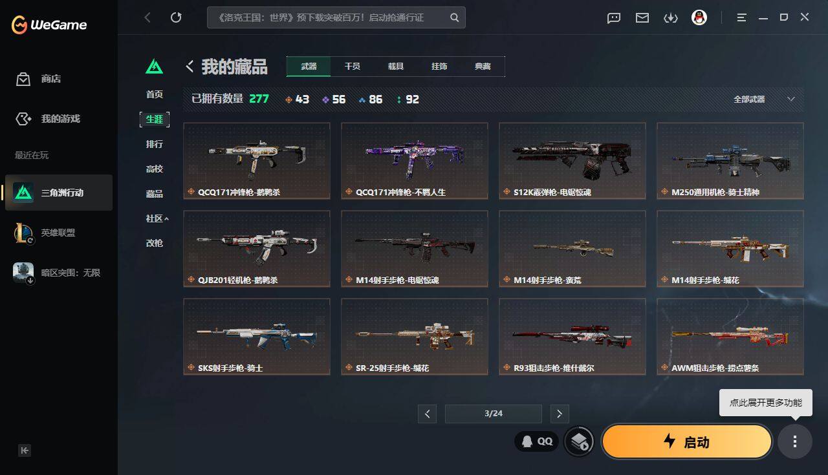Click the search magnifier icon

(455, 17)
